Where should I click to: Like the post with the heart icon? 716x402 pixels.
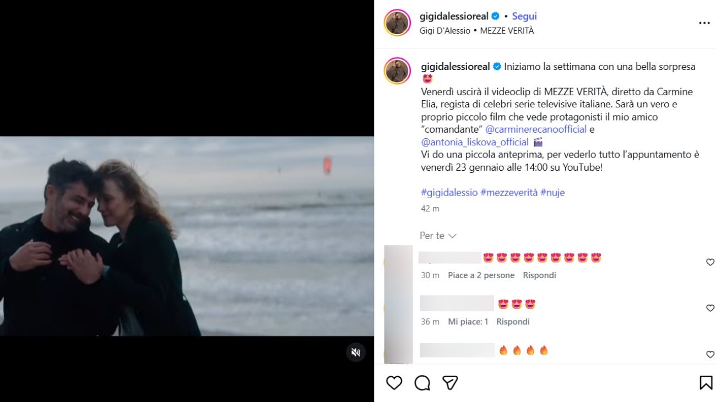click(394, 383)
